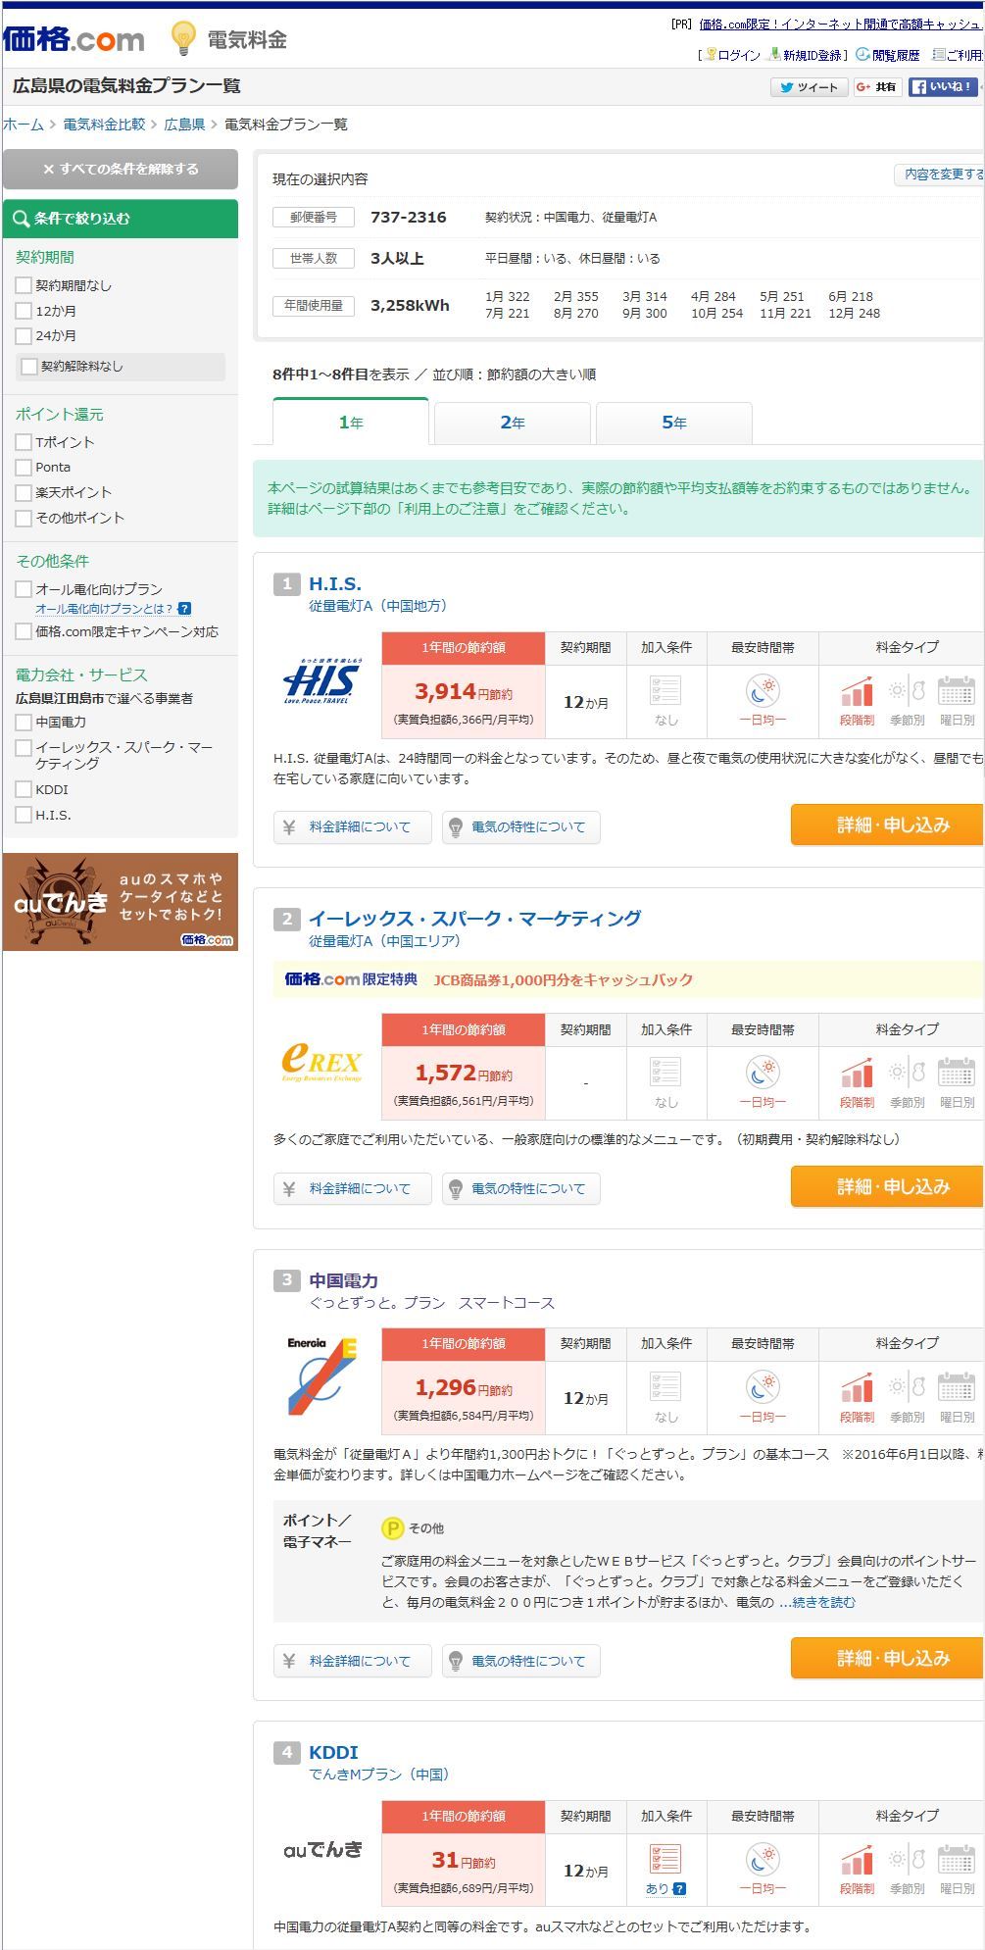Click the 価格.com logo
Screen dimensions: 985x1950
coord(74,39)
